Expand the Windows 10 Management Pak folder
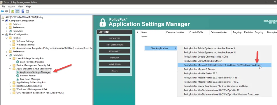 [10, 89]
